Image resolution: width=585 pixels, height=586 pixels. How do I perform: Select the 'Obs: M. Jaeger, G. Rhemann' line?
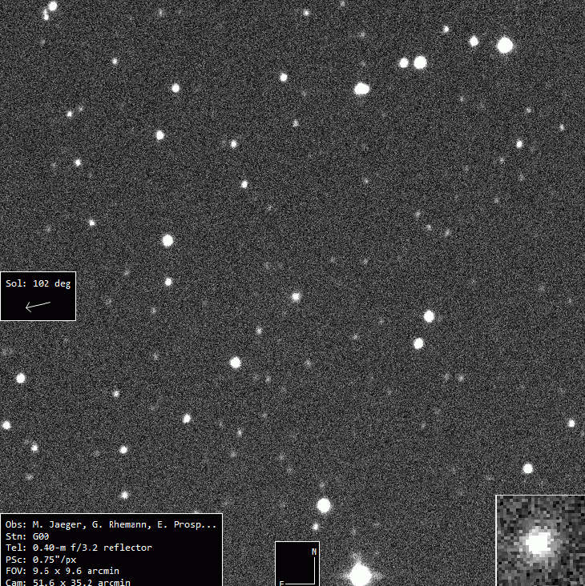tap(111, 524)
